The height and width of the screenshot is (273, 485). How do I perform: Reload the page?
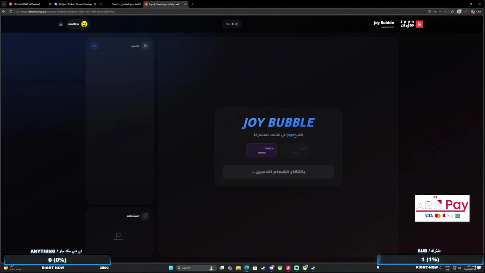point(11,11)
